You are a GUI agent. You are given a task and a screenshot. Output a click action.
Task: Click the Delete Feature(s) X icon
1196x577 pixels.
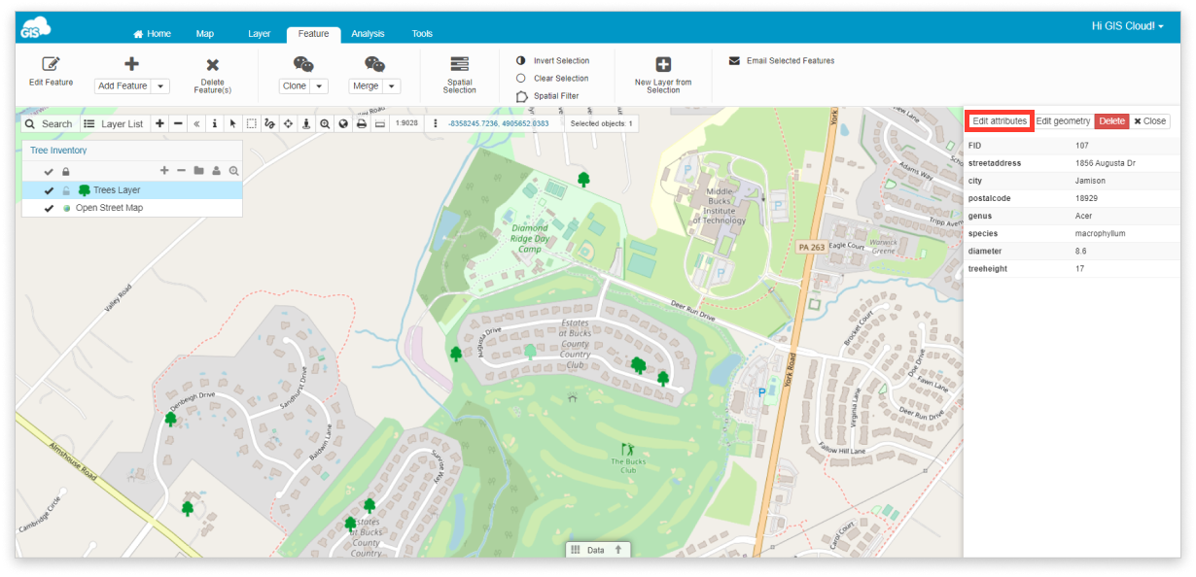point(212,65)
